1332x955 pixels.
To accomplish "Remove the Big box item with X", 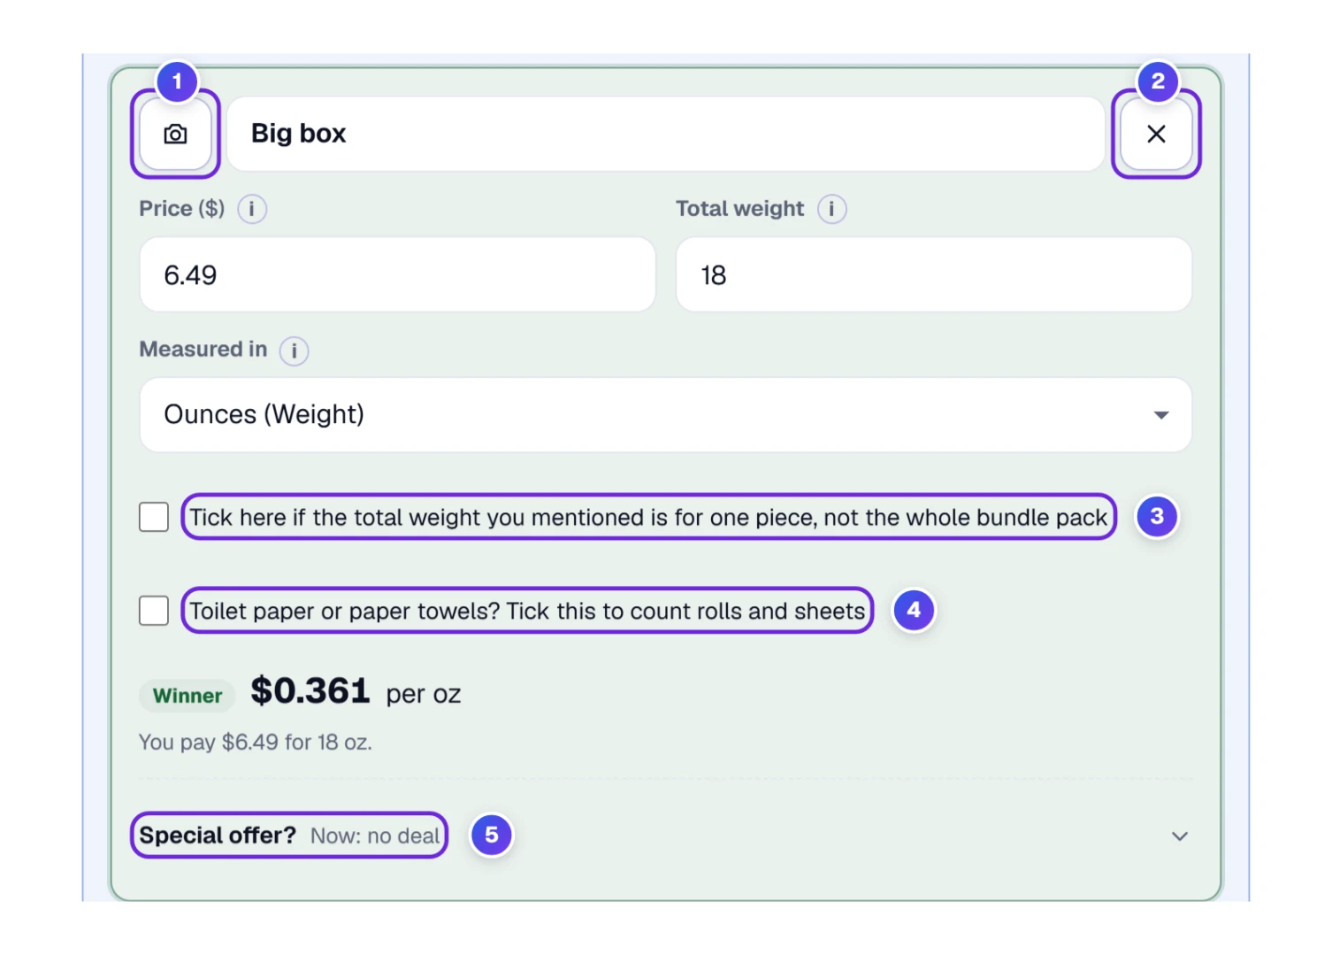I will 1156,134.
